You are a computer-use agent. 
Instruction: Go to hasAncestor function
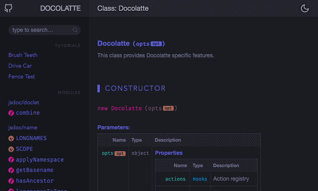click(x=35, y=181)
